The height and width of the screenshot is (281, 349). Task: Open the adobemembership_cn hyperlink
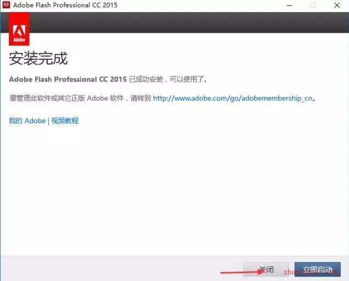coord(233,98)
